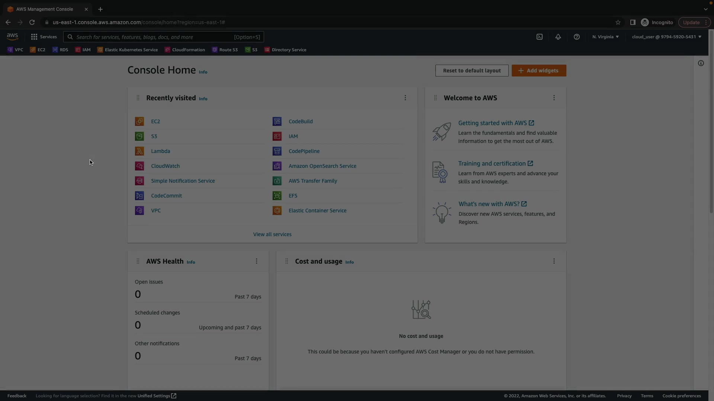Click the CloudWatch icon in Recently visited
This screenshot has height=401, width=714.
coord(139,166)
